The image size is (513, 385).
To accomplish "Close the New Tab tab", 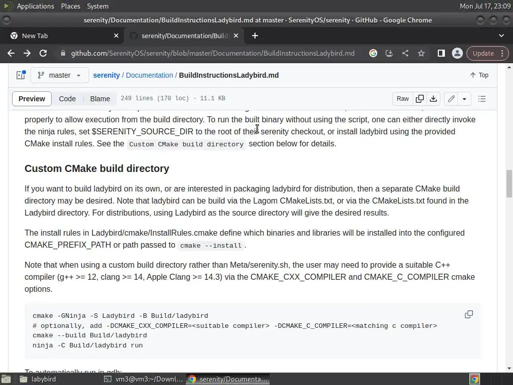I will [x=116, y=36].
